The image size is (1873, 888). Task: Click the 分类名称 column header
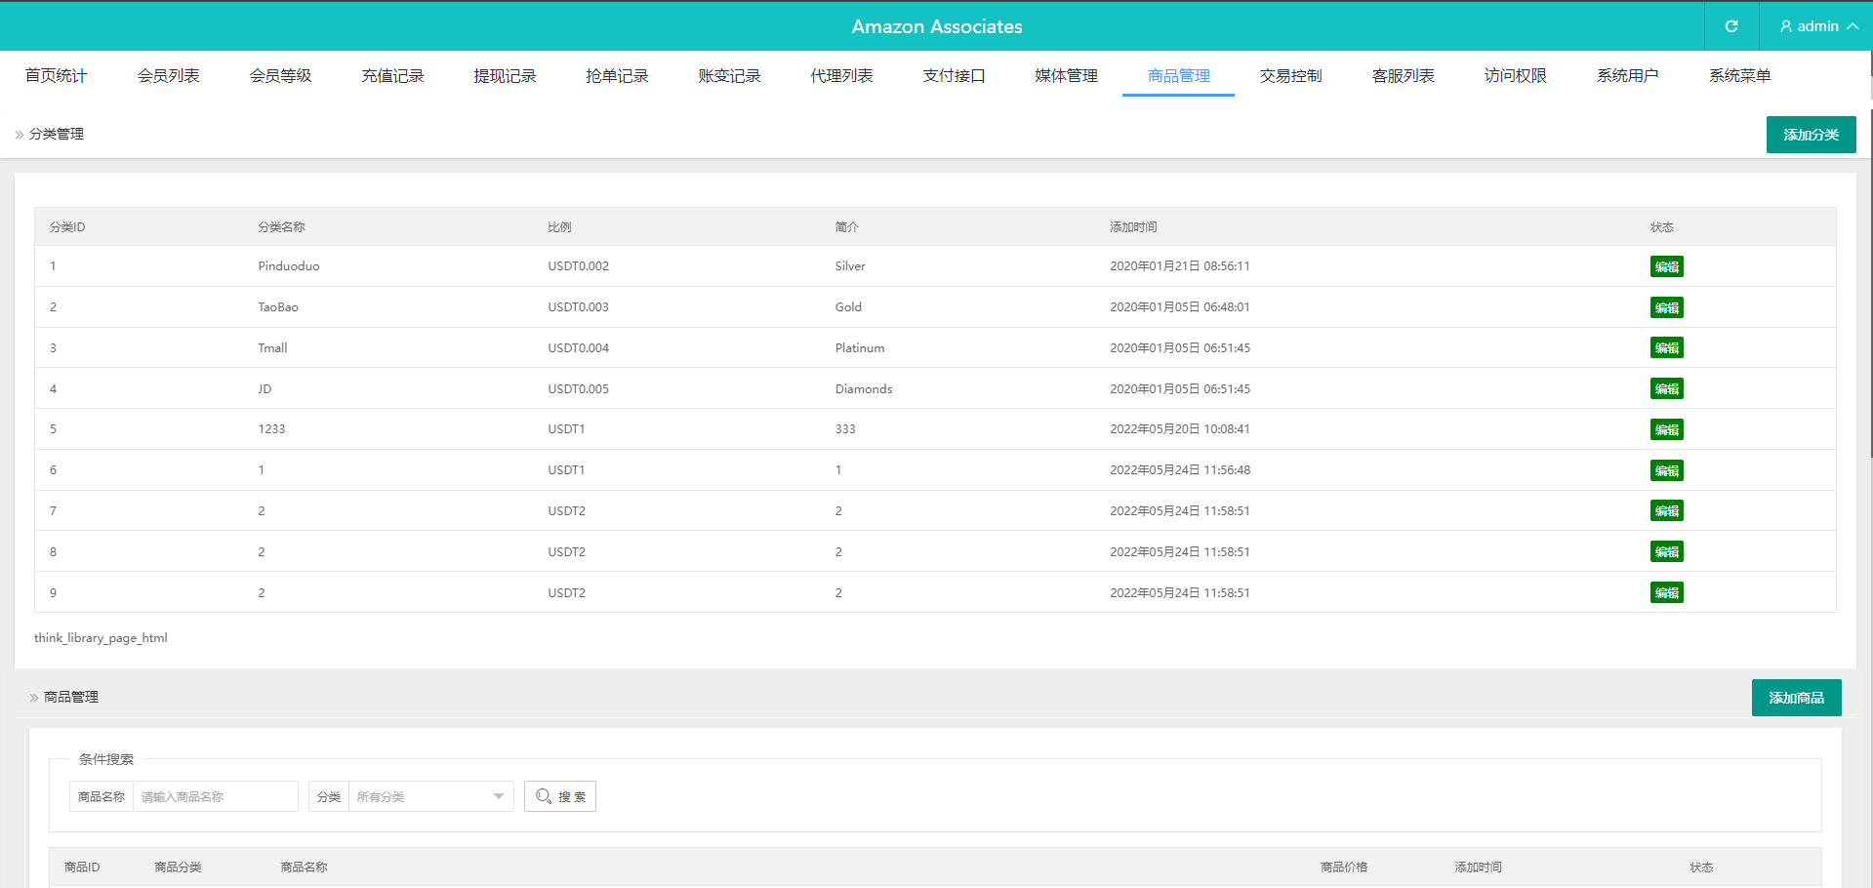pyautogui.click(x=281, y=226)
